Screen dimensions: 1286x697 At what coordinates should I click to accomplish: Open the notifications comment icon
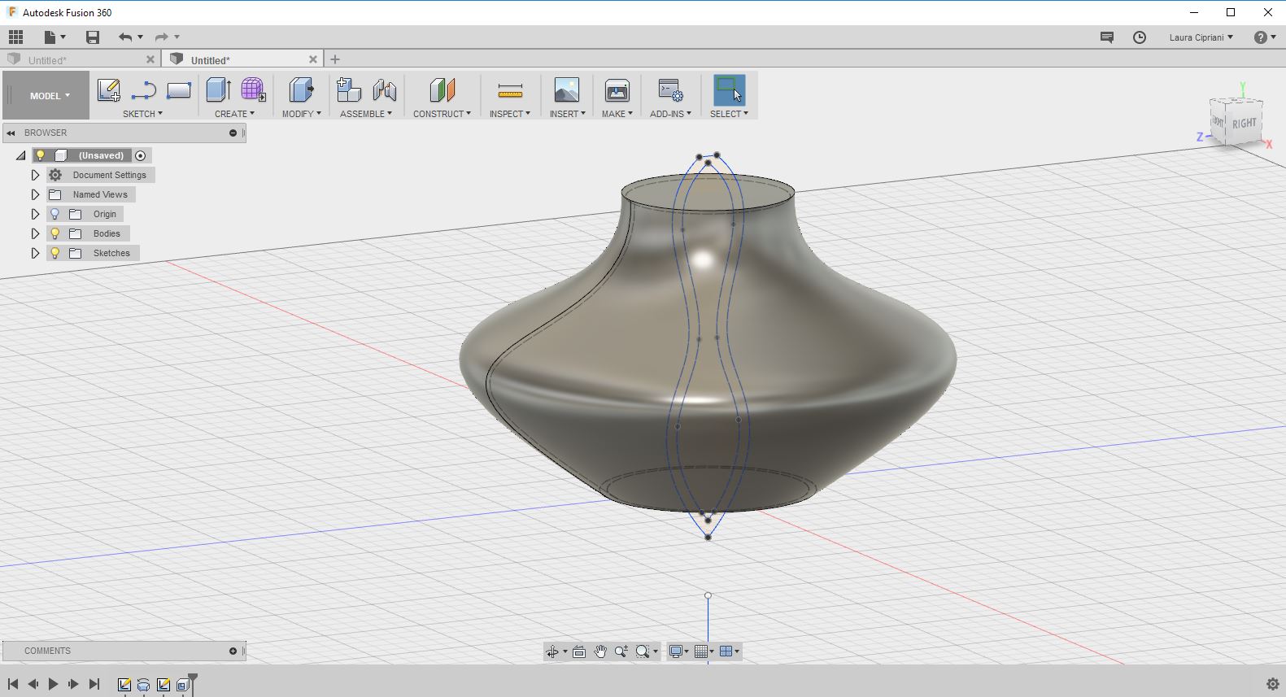click(1106, 37)
